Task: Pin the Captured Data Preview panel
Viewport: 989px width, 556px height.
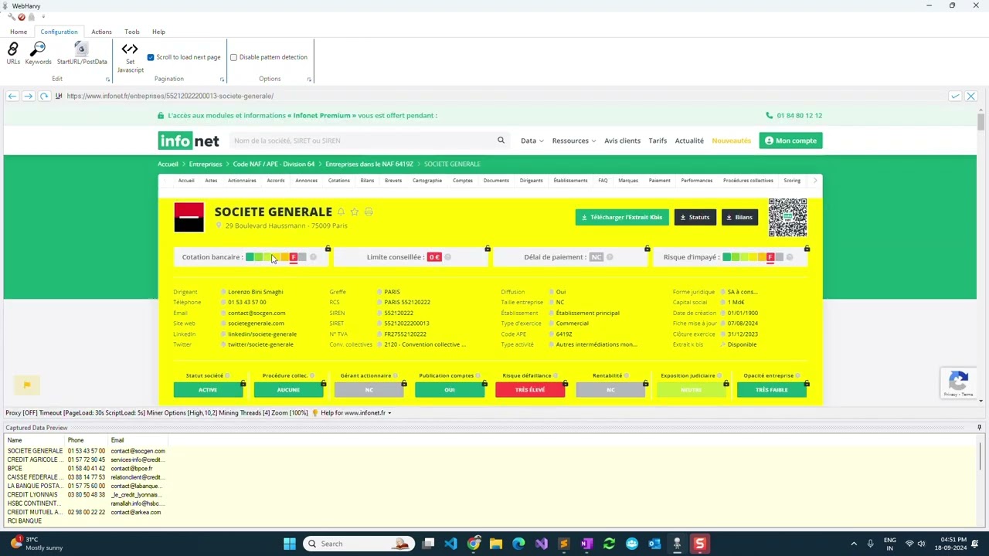Action: [979, 427]
